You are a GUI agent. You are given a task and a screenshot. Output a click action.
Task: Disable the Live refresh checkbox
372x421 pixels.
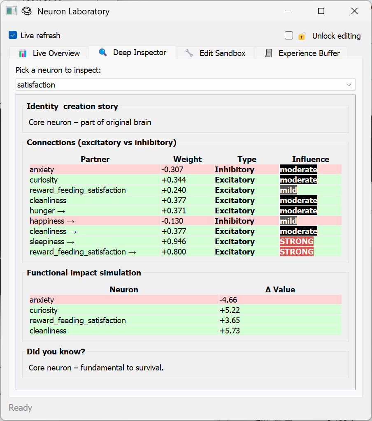[13, 35]
